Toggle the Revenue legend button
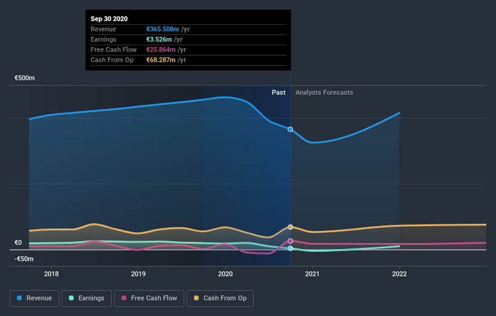 pyautogui.click(x=34, y=299)
